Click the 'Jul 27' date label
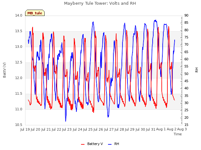This screenshot has width=201, height=150. pos(109,129)
